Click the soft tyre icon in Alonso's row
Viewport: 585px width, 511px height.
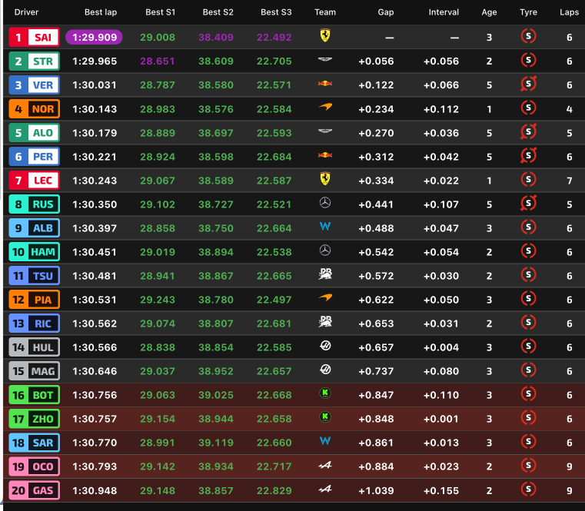tap(528, 132)
